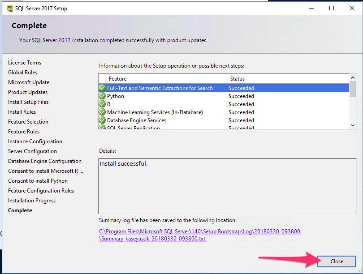Click scroll up arrow of feature list
This screenshot has width=363, height=274.
coord(353,77)
